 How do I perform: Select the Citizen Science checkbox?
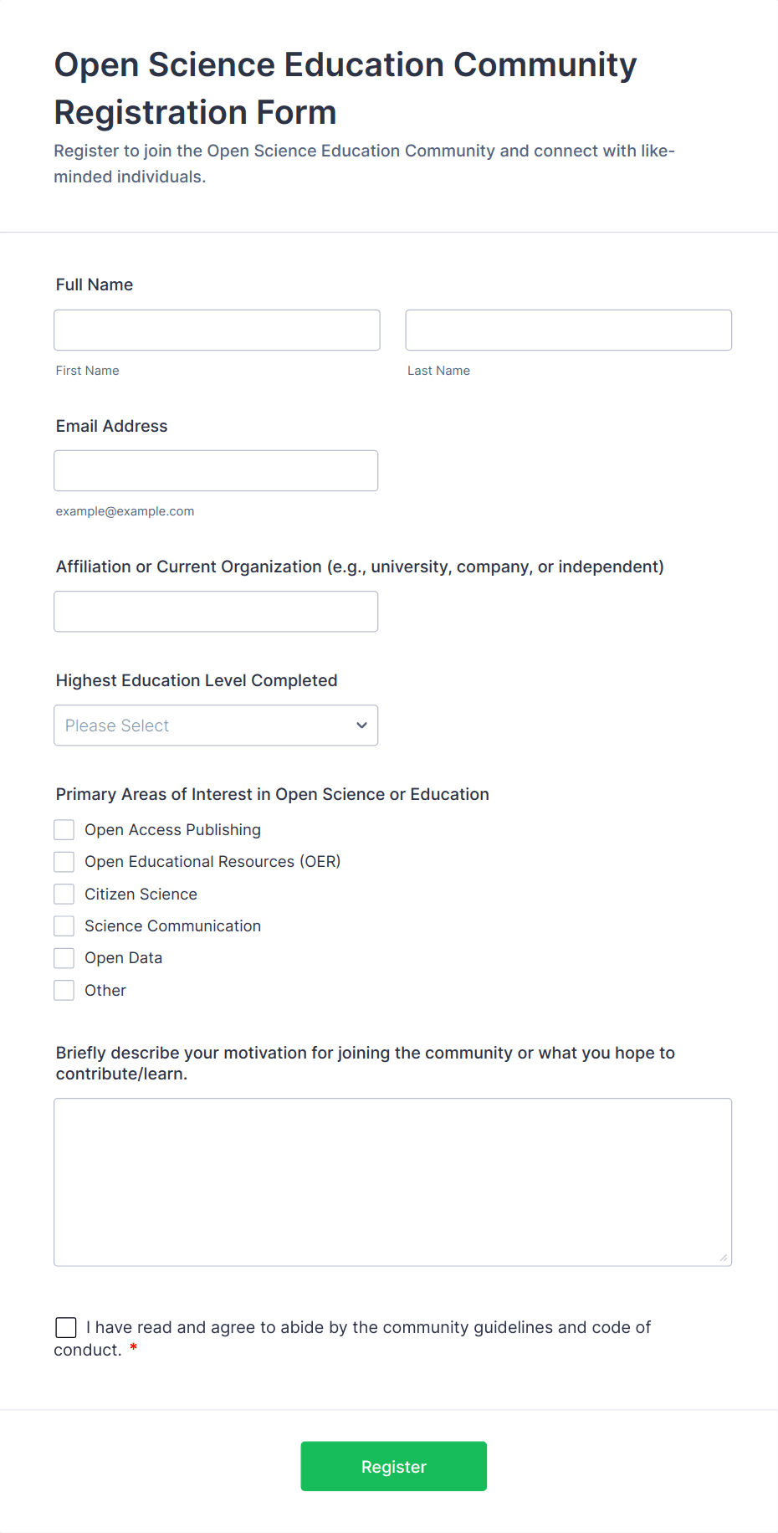(x=64, y=895)
